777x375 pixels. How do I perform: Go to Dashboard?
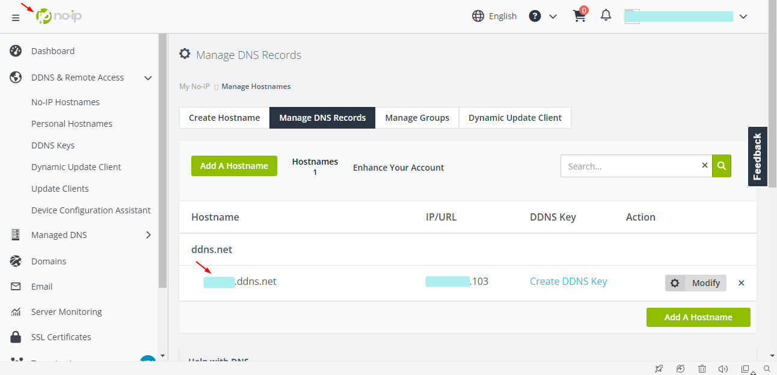[53, 51]
